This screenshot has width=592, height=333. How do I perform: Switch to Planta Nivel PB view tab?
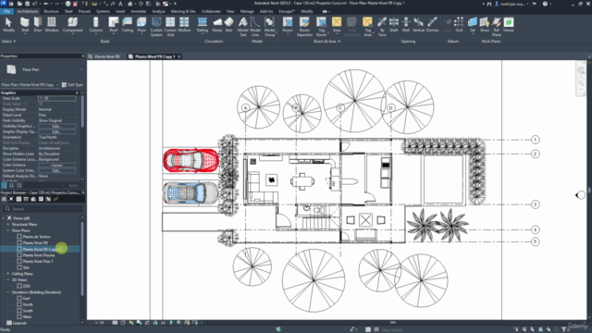click(x=107, y=56)
